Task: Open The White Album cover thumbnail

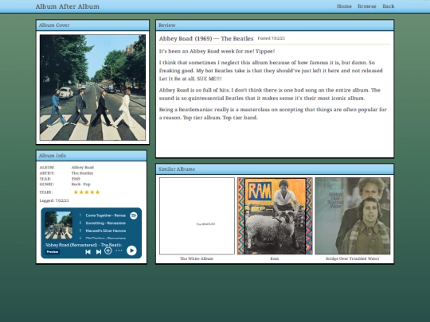Action: pyautogui.click(x=197, y=216)
